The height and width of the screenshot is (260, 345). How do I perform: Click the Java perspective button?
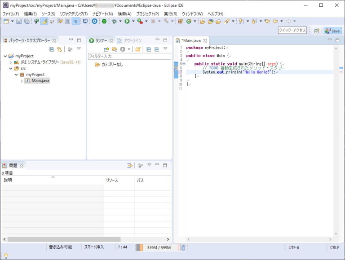pyautogui.click(x=333, y=31)
